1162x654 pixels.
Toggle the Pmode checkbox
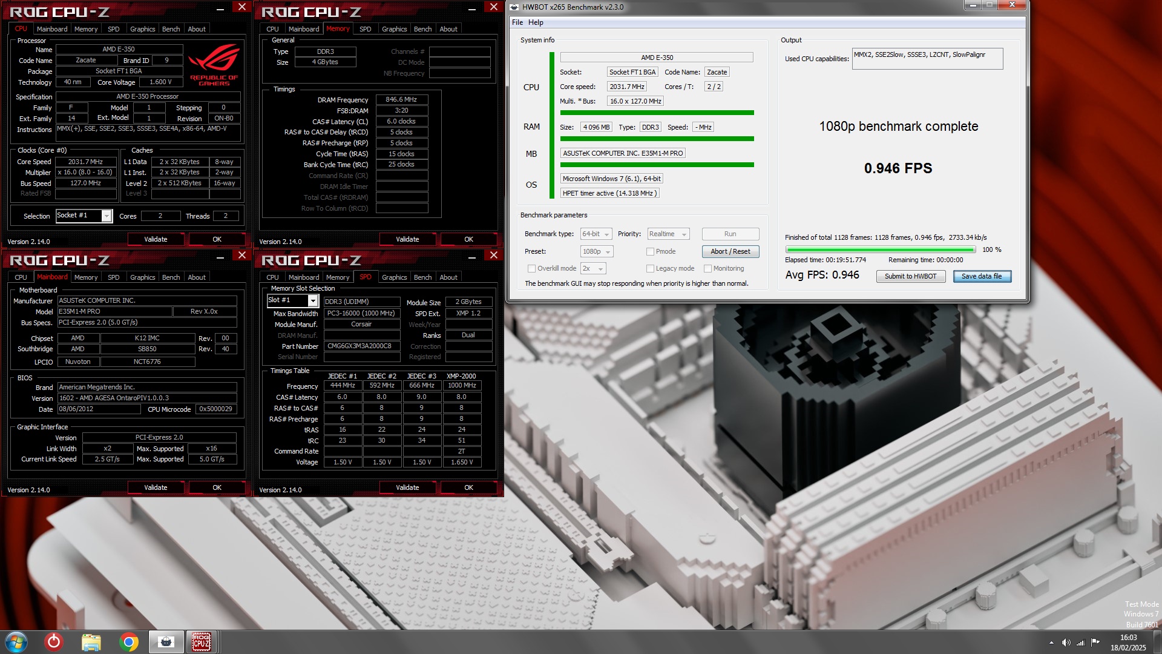click(650, 251)
